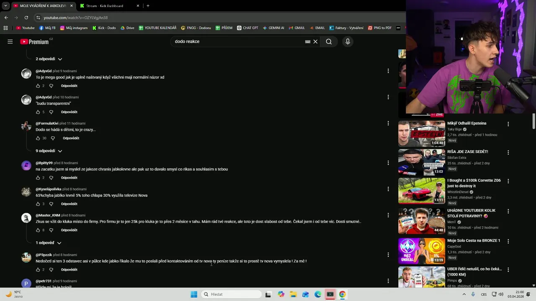Click the browser address bar URL

click(76, 18)
